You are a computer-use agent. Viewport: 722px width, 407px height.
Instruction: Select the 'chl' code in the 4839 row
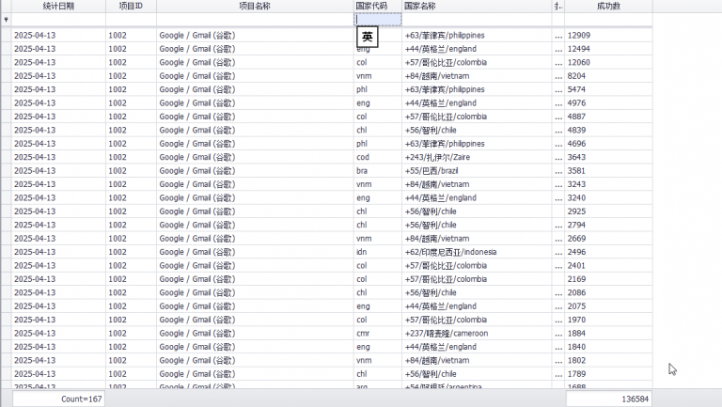(378, 131)
